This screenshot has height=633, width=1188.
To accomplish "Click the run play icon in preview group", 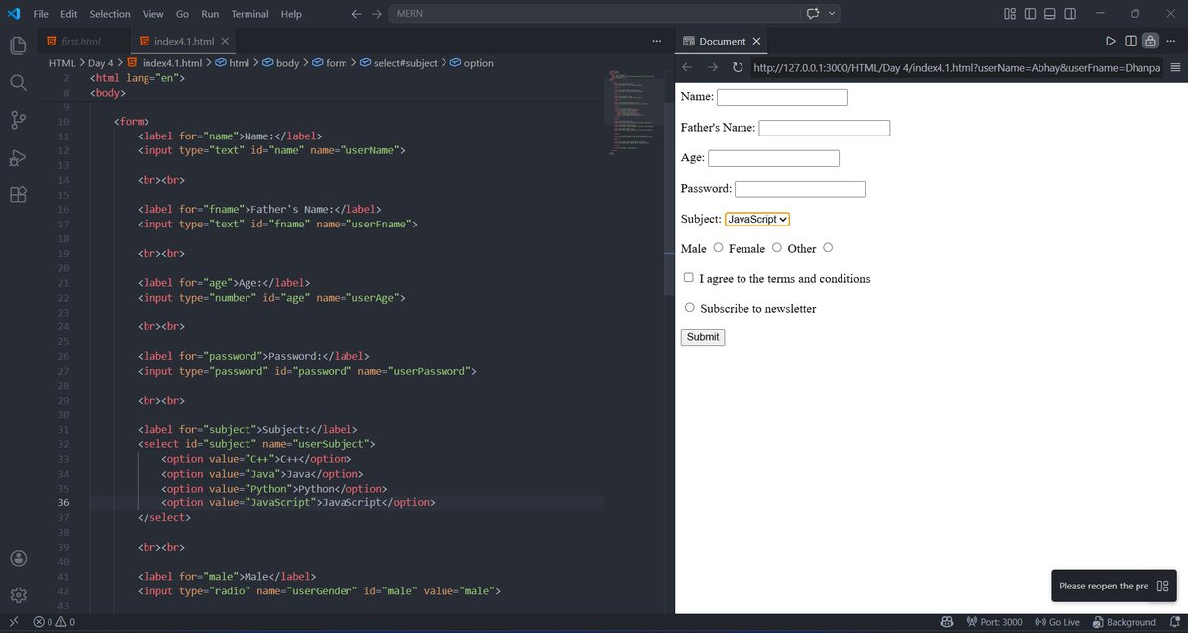I will coord(1110,41).
